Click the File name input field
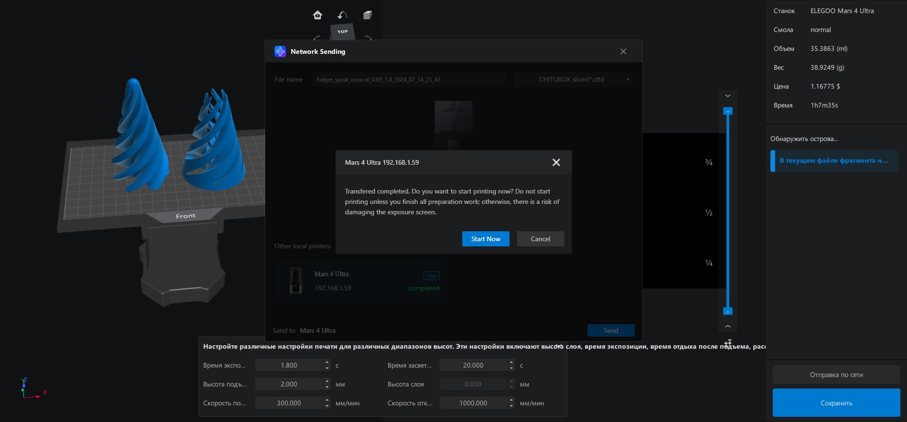 [408, 79]
